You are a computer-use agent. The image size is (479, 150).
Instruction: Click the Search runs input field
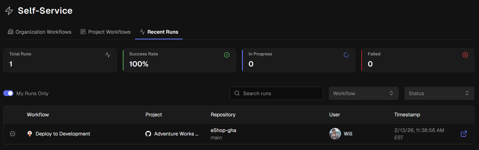pyautogui.click(x=276, y=93)
